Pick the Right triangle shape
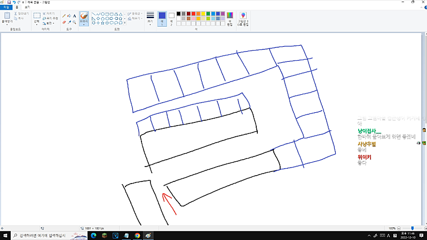Viewport: 427px width, 240px height. pos(93,19)
